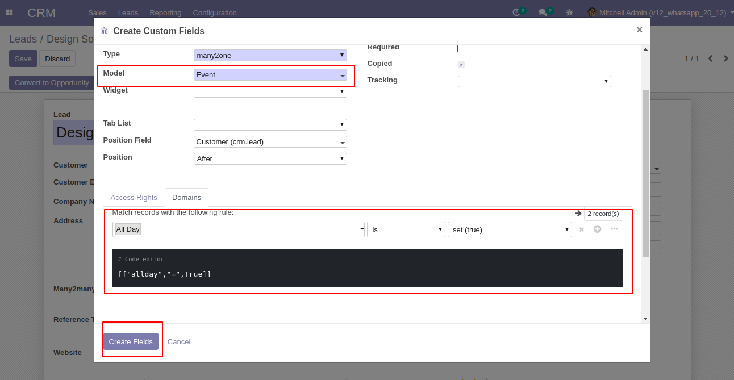Image resolution: width=734 pixels, height=380 pixels.
Task: Click the arrow beside 2 record(s)
Action: click(578, 214)
